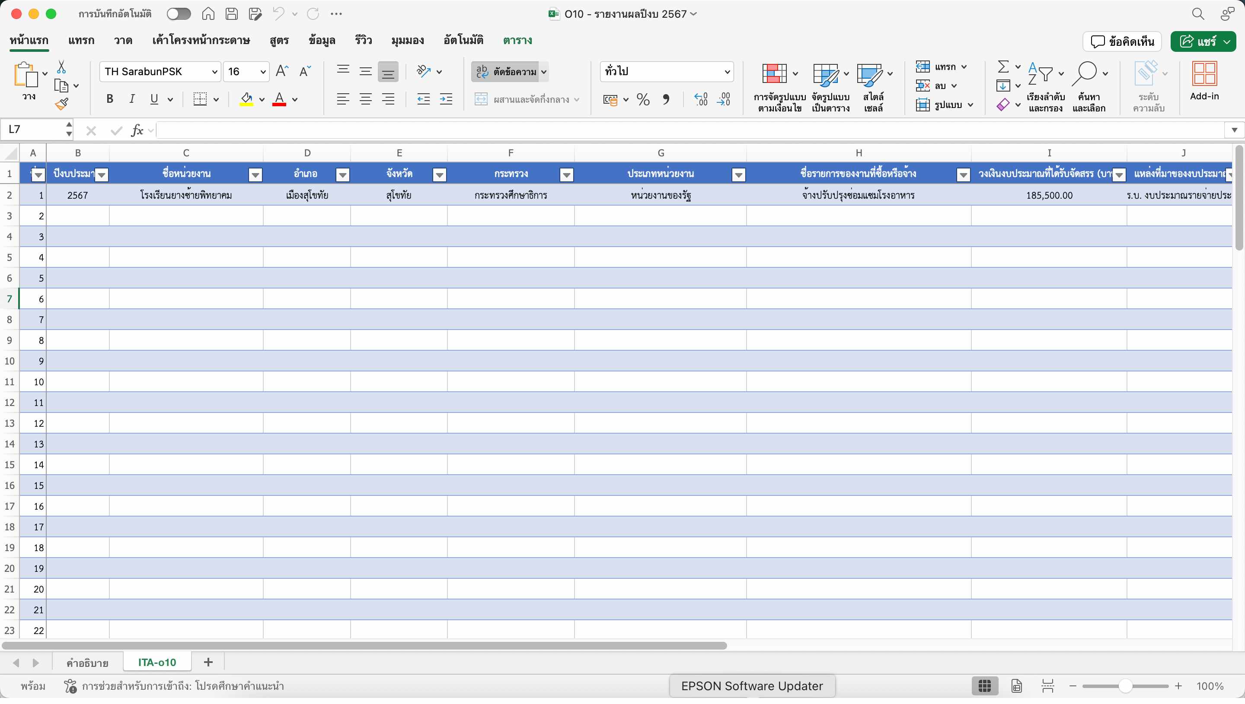Viewport: 1245px width, 704px height.
Task: Toggle the wrap text button
Action: point(506,72)
